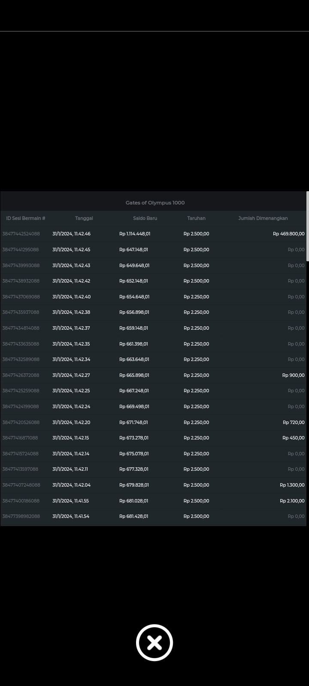Click the Taruhan column header
The height and width of the screenshot is (686, 309).
point(196,218)
